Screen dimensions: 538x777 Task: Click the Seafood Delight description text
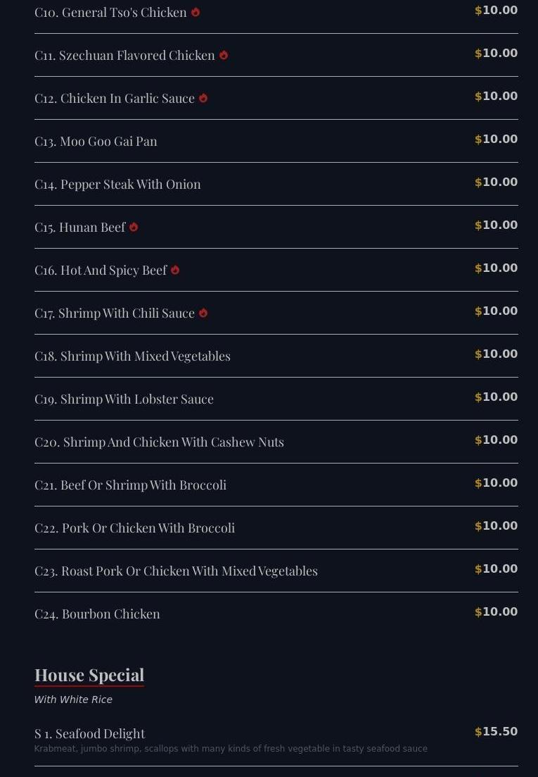[231, 749]
